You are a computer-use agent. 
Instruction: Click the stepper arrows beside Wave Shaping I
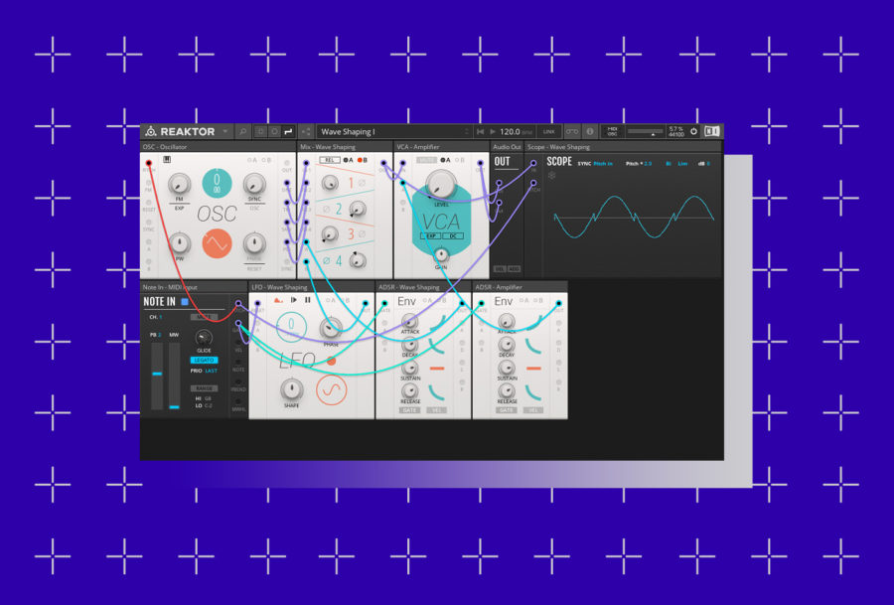point(467,130)
